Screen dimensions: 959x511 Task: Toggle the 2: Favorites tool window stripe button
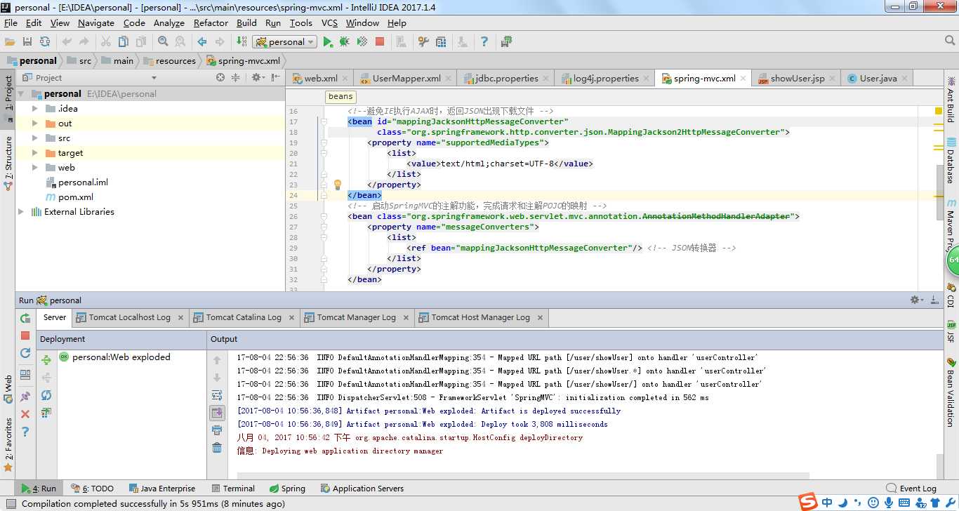(x=8, y=444)
